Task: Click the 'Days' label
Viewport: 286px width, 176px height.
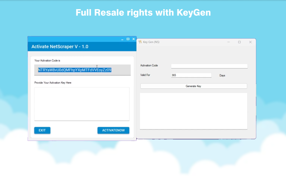Action: pyautogui.click(x=222, y=75)
